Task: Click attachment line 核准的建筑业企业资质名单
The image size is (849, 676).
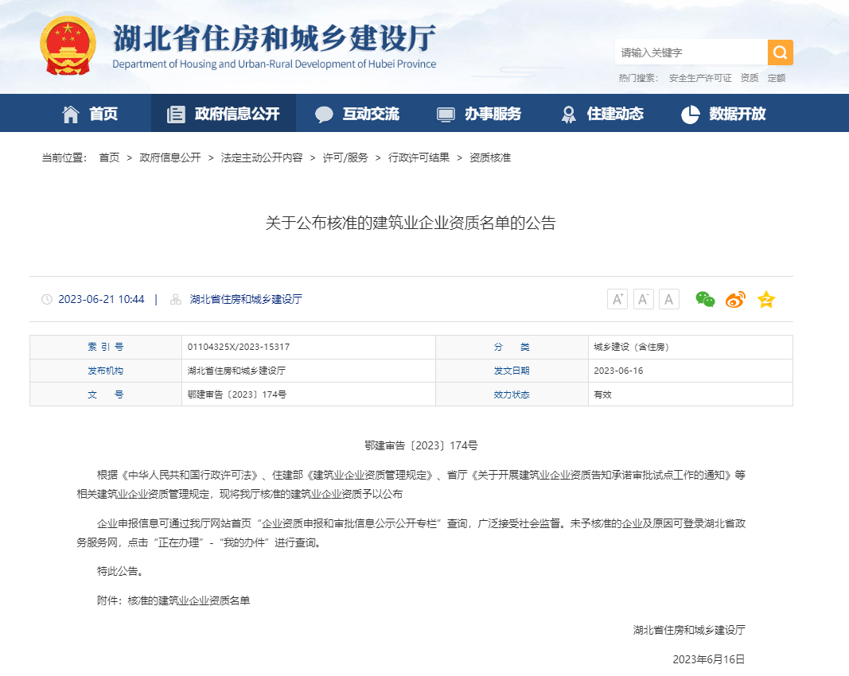Action: (189, 600)
